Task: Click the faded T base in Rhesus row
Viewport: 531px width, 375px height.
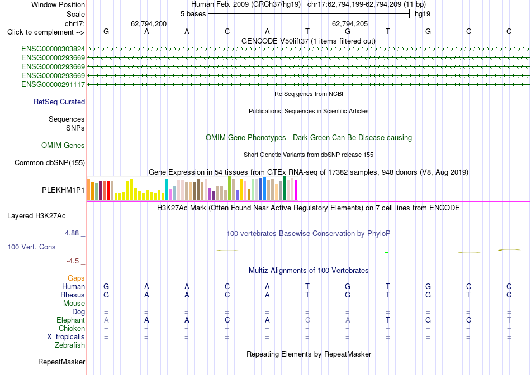Action: pos(468,295)
